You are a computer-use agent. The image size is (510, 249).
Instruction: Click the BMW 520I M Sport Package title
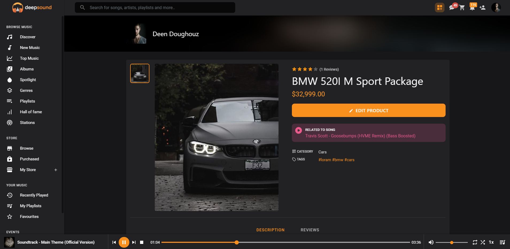point(357,81)
